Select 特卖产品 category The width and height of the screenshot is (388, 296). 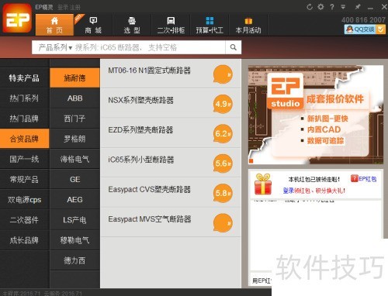point(24,78)
